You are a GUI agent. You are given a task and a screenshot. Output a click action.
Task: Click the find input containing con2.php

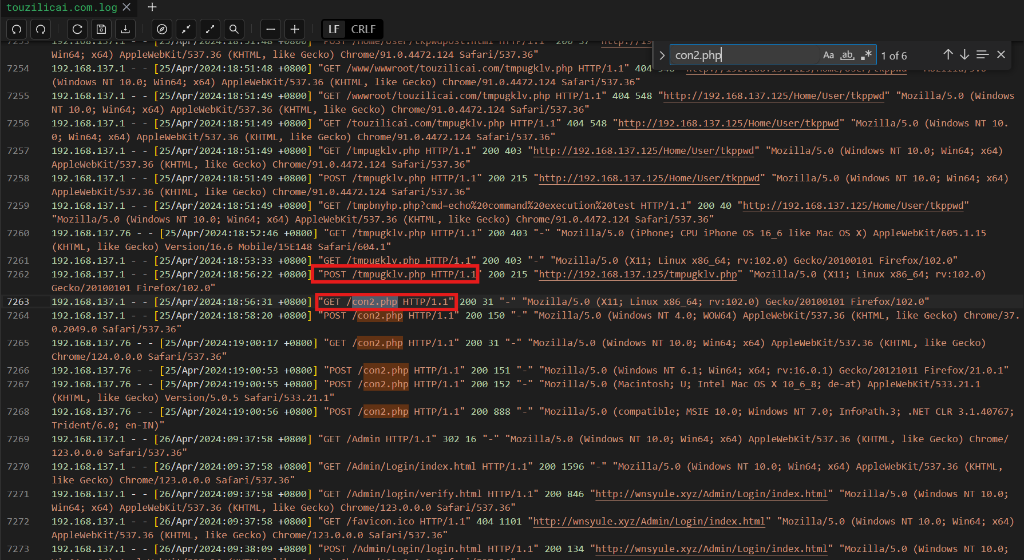pos(744,55)
